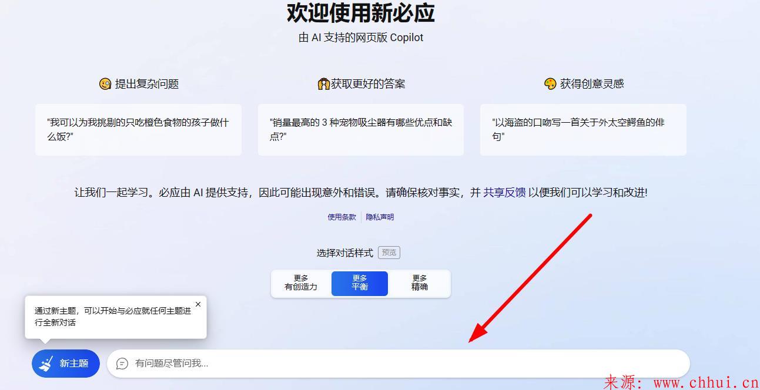Pick the orange food kids meal example card

[138, 130]
